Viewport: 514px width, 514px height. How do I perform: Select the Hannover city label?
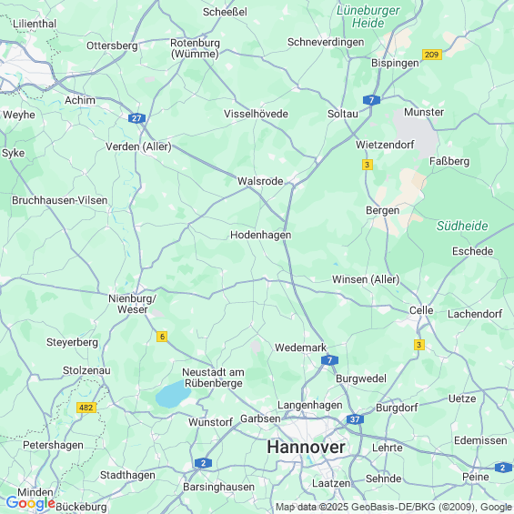pyautogui.click(x=306, y=447)
